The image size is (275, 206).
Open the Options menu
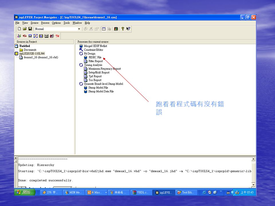coord(56,23)
